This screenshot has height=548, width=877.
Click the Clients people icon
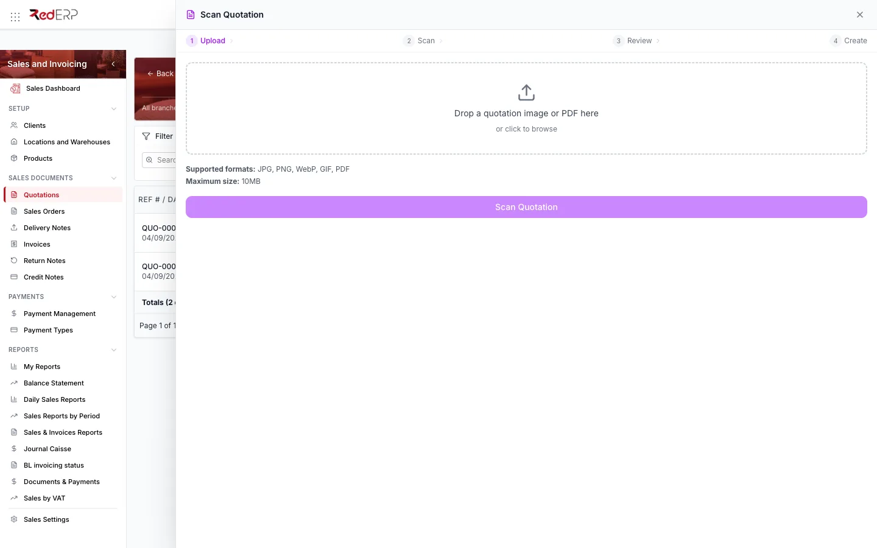(x=14, y=125)
